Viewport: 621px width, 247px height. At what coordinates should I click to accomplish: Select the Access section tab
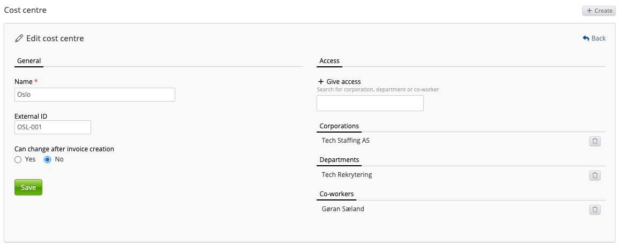330,61
